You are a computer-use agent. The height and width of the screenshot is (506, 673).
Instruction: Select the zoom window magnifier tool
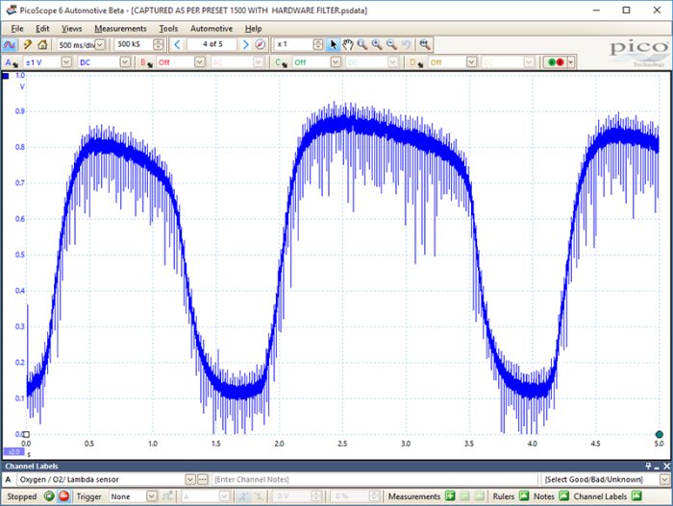tap(362, 44)
